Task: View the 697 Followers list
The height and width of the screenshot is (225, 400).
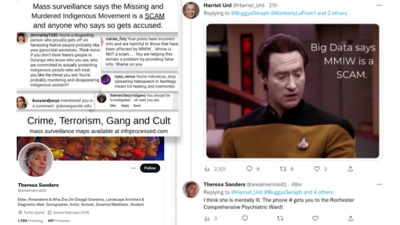Action: pyautogui.click(x=59, y=221)
